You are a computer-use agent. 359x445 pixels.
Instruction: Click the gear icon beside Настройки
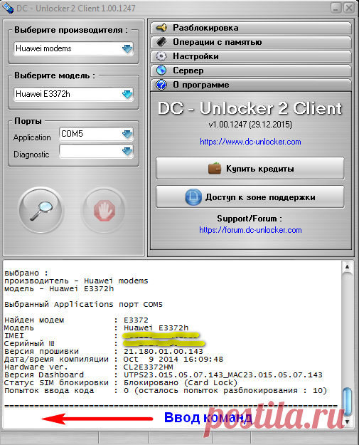click(x=161, y=56)
